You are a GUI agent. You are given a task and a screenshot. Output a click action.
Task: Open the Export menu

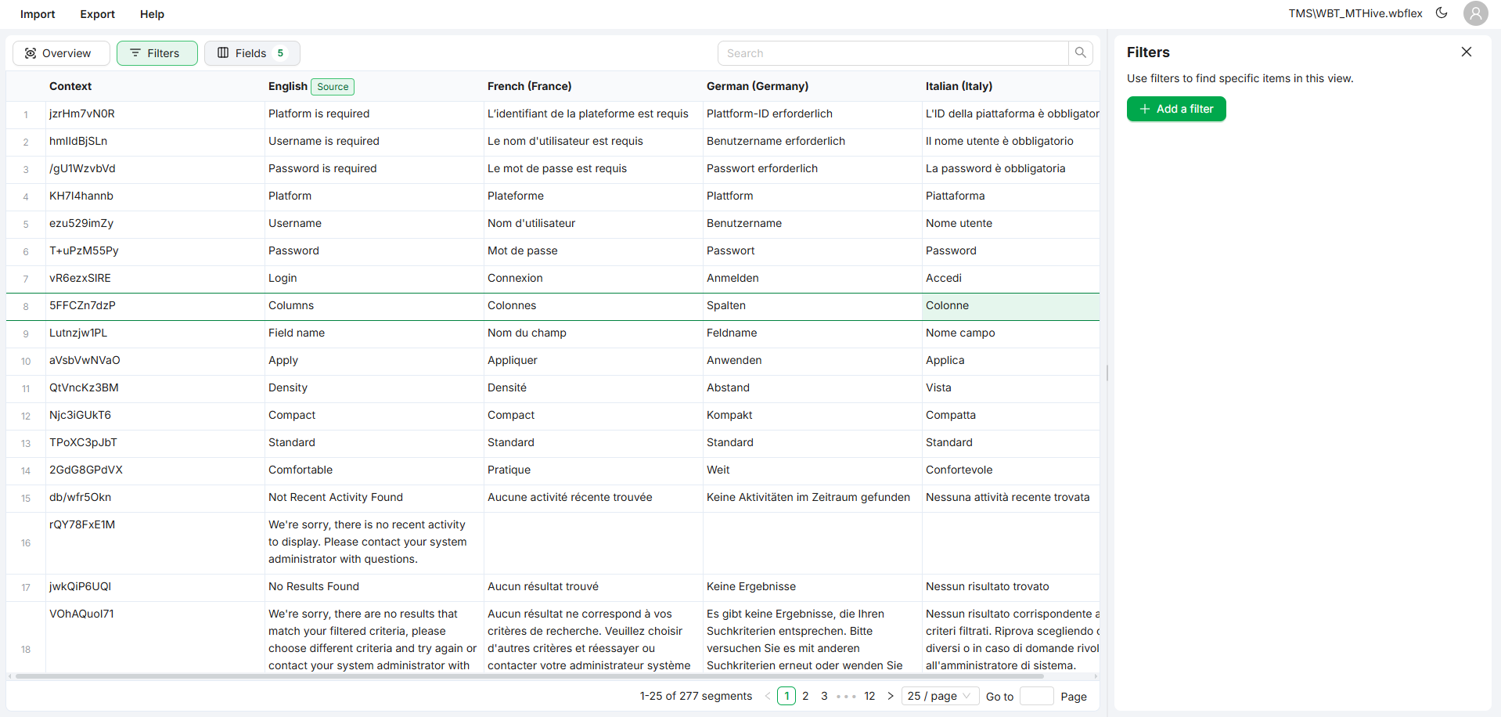click(97, 14)
